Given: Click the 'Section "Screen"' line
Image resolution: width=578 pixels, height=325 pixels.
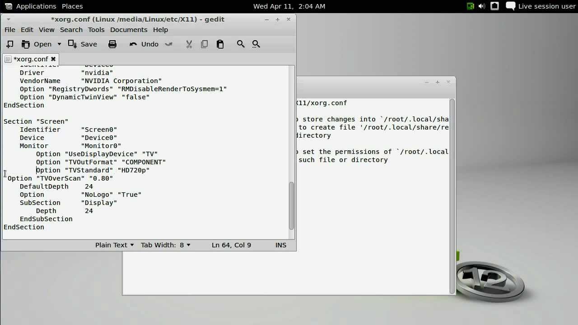Looking at the screenshot, I should coord(36,121).
